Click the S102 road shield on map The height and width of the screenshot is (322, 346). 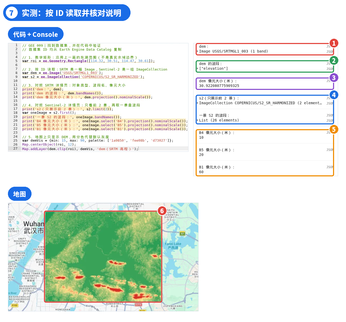tap(15, 305)
